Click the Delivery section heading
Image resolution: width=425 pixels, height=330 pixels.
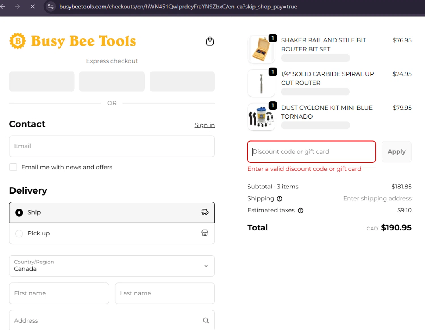28,190
